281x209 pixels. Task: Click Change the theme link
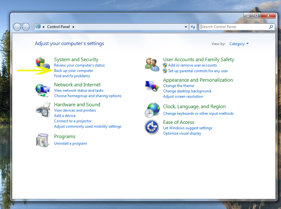tap(179, 86)
